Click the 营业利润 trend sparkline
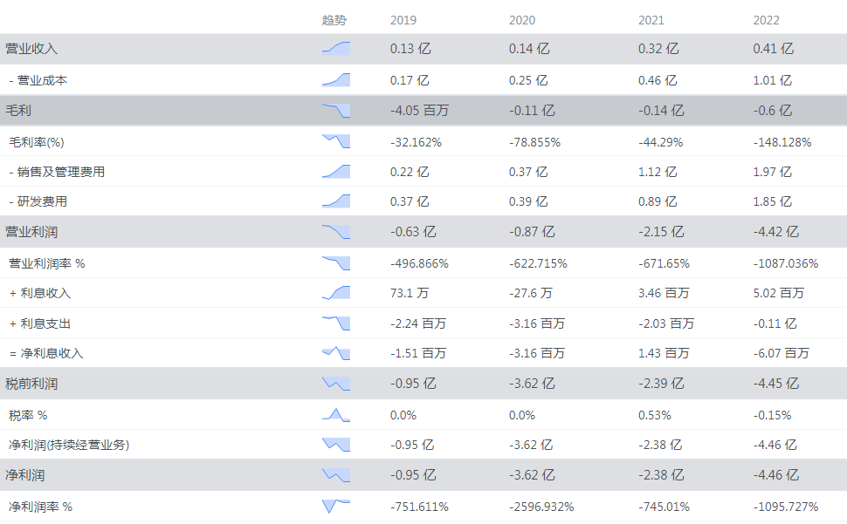 pyautogui.click(x=336, y=232)
